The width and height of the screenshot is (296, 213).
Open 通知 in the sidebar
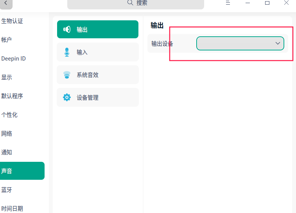[6, 152]
